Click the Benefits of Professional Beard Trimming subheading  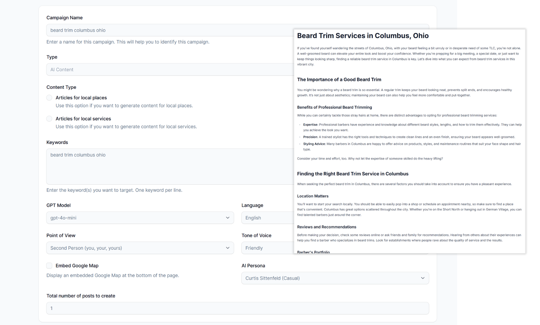pos(334,107)
